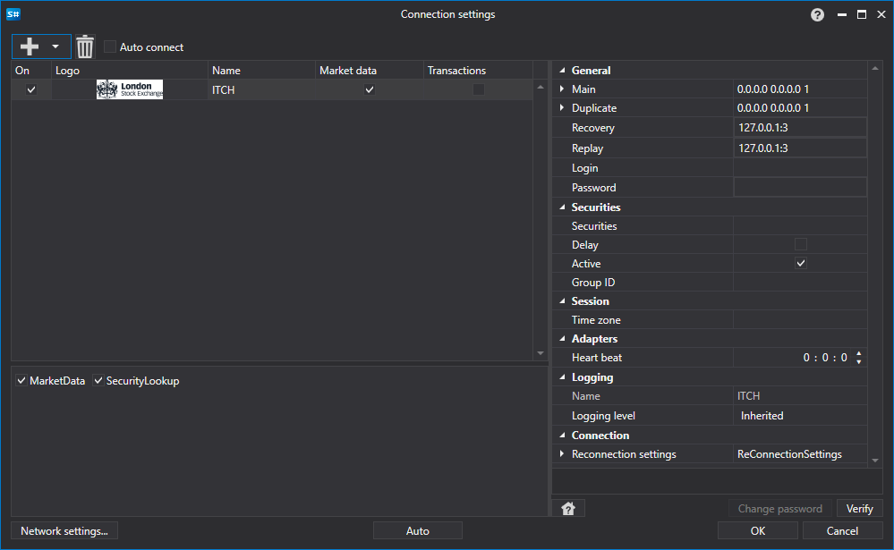This screenshot has width=894, height=550.
Task: Click the Market data column header
Action: [369, 70]
